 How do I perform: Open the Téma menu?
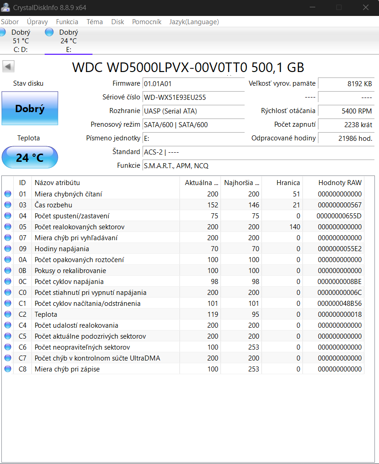pyautogui.click(x=95, y=22)
